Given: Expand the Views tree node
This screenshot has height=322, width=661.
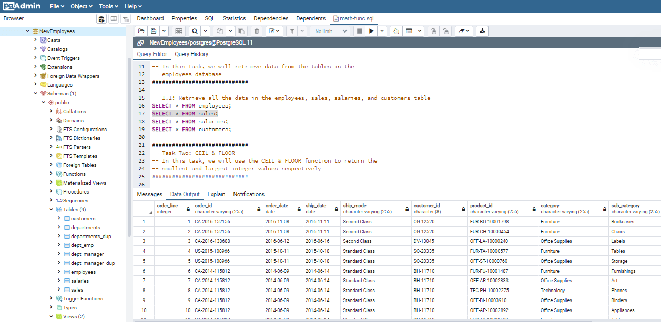Looking at the screenshot, I should coord(51,317).
